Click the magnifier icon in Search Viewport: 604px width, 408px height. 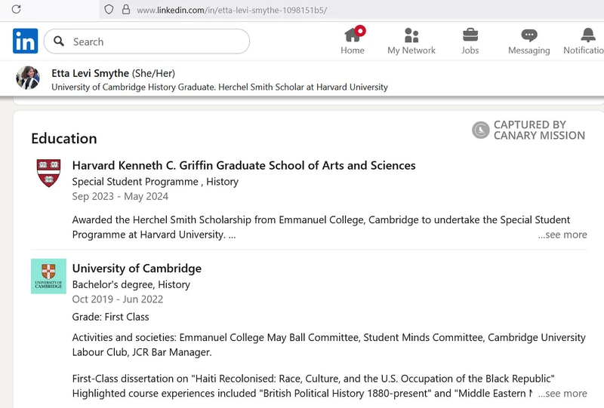tap(59, 42)
